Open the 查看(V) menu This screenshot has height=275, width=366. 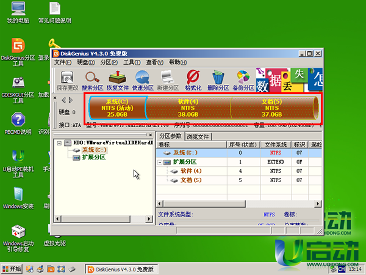point(154,62)
